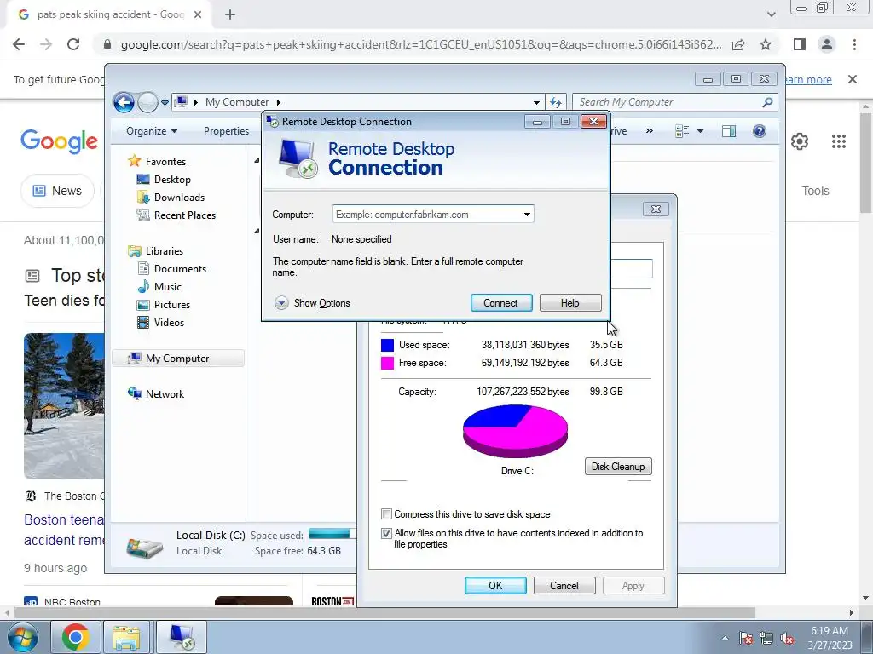The height and width of the screenshot is (654, 873).
Task: Open Google search Tools
Action: [x=815, y=191]
